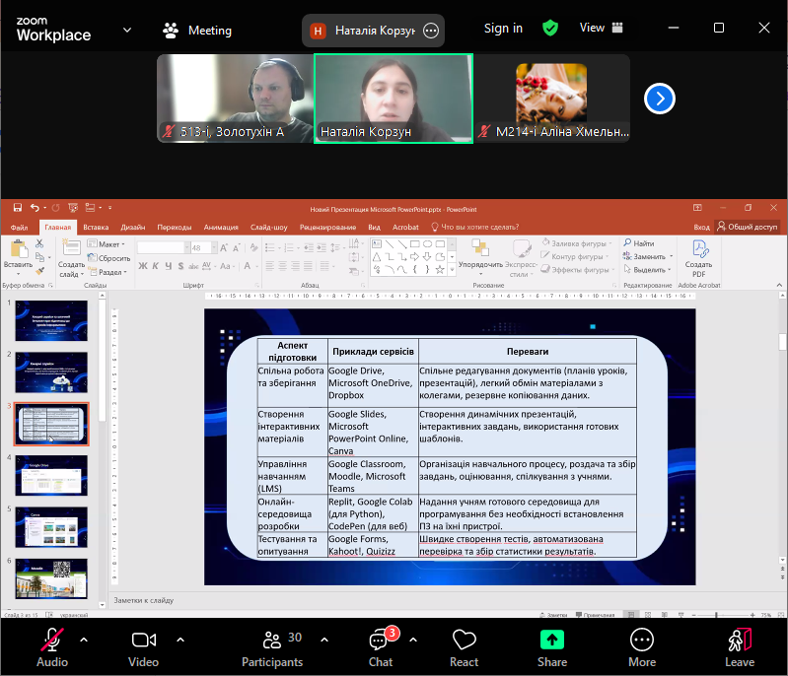This screenshot has width=788, height=676.
Task: Click slide 4 thumbnail in shared presentation
Action: (51, 474)
